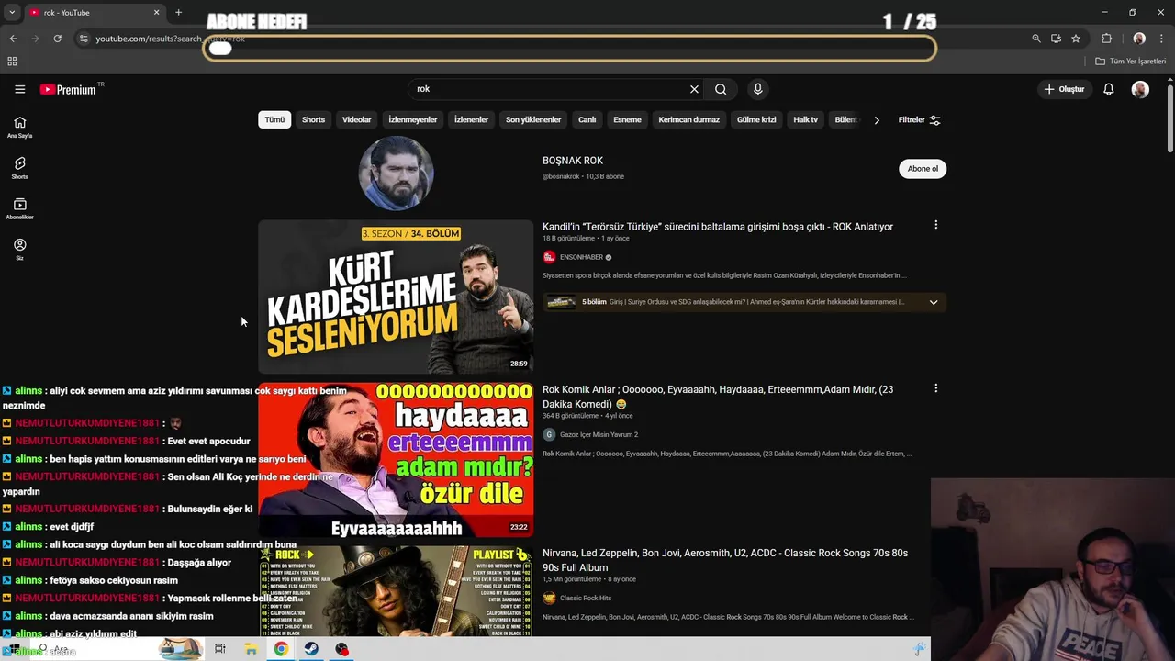
Task: Play the Kürt Kardeşlerime Sesleniyorum thumbnail
Action: [x=396, y=297]
